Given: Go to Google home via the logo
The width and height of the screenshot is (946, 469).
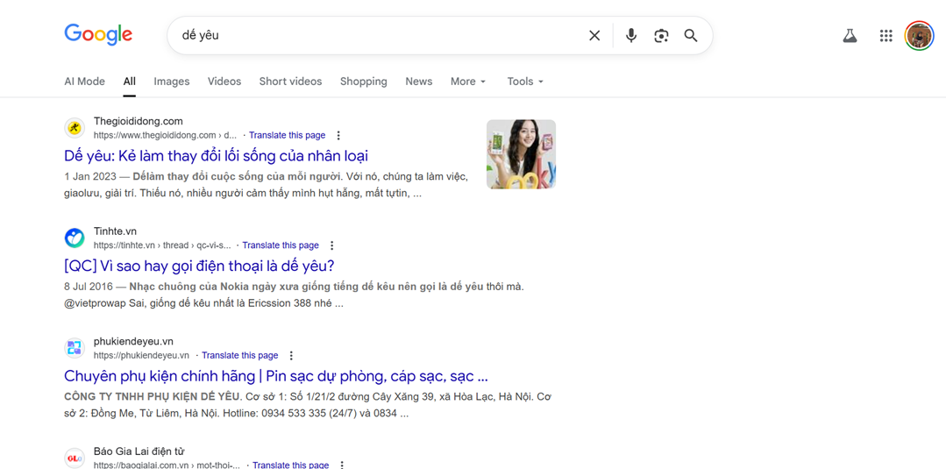Looking at the screenshot, I should 98,35.
